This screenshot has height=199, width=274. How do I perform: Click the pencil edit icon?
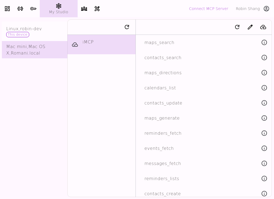click(x=250, y=27)
